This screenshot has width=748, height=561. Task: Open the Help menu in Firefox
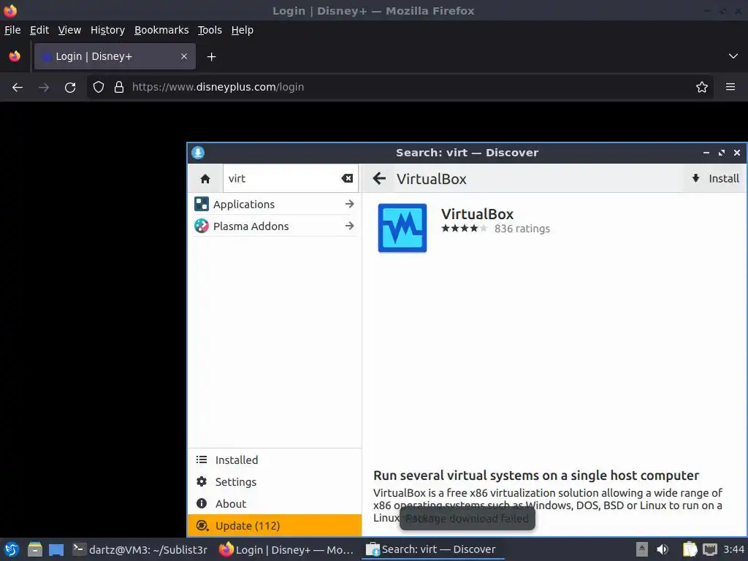242,30
